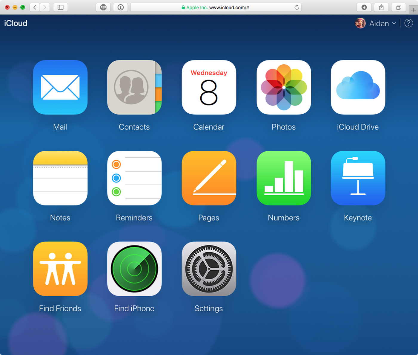Screen dimensions: 418x355
Task: Click the Safari share button
Action: [381, 7]
